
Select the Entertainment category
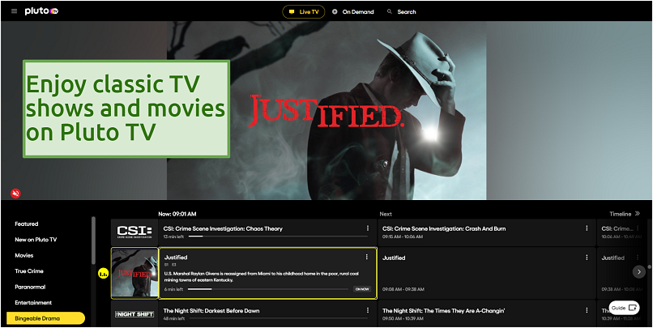(x=33, y=303)
